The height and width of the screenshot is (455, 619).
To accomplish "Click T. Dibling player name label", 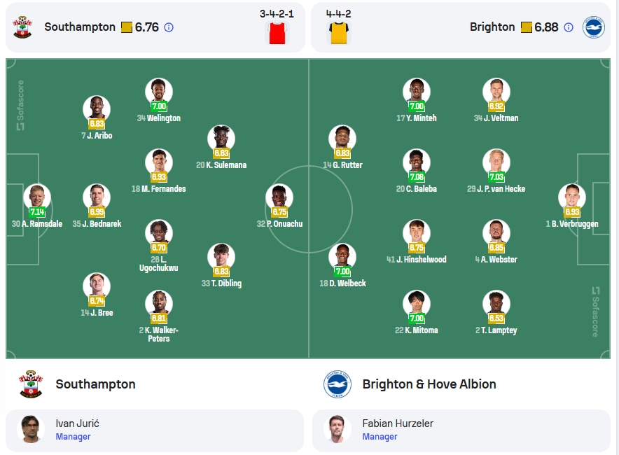I will 221,283.
